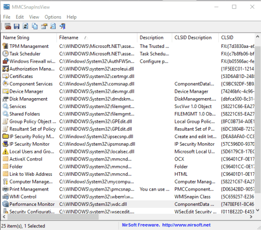Select the Resultant Set of Policy name
This screenshot has width=261, height=230.
pyautogui.click(x=33, y=129)
